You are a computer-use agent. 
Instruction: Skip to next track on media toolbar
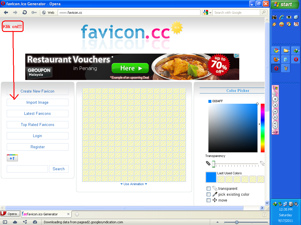275,117
